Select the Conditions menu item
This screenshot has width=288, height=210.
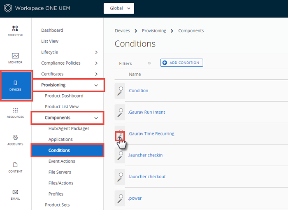67,150
